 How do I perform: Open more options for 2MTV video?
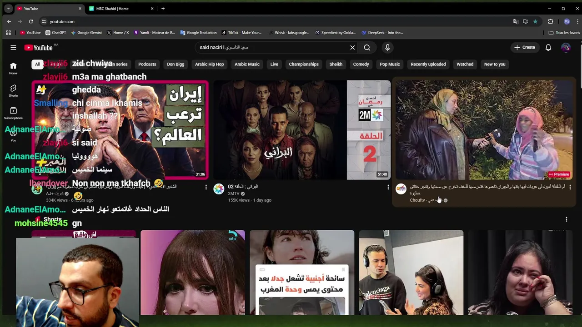point(388,187)
